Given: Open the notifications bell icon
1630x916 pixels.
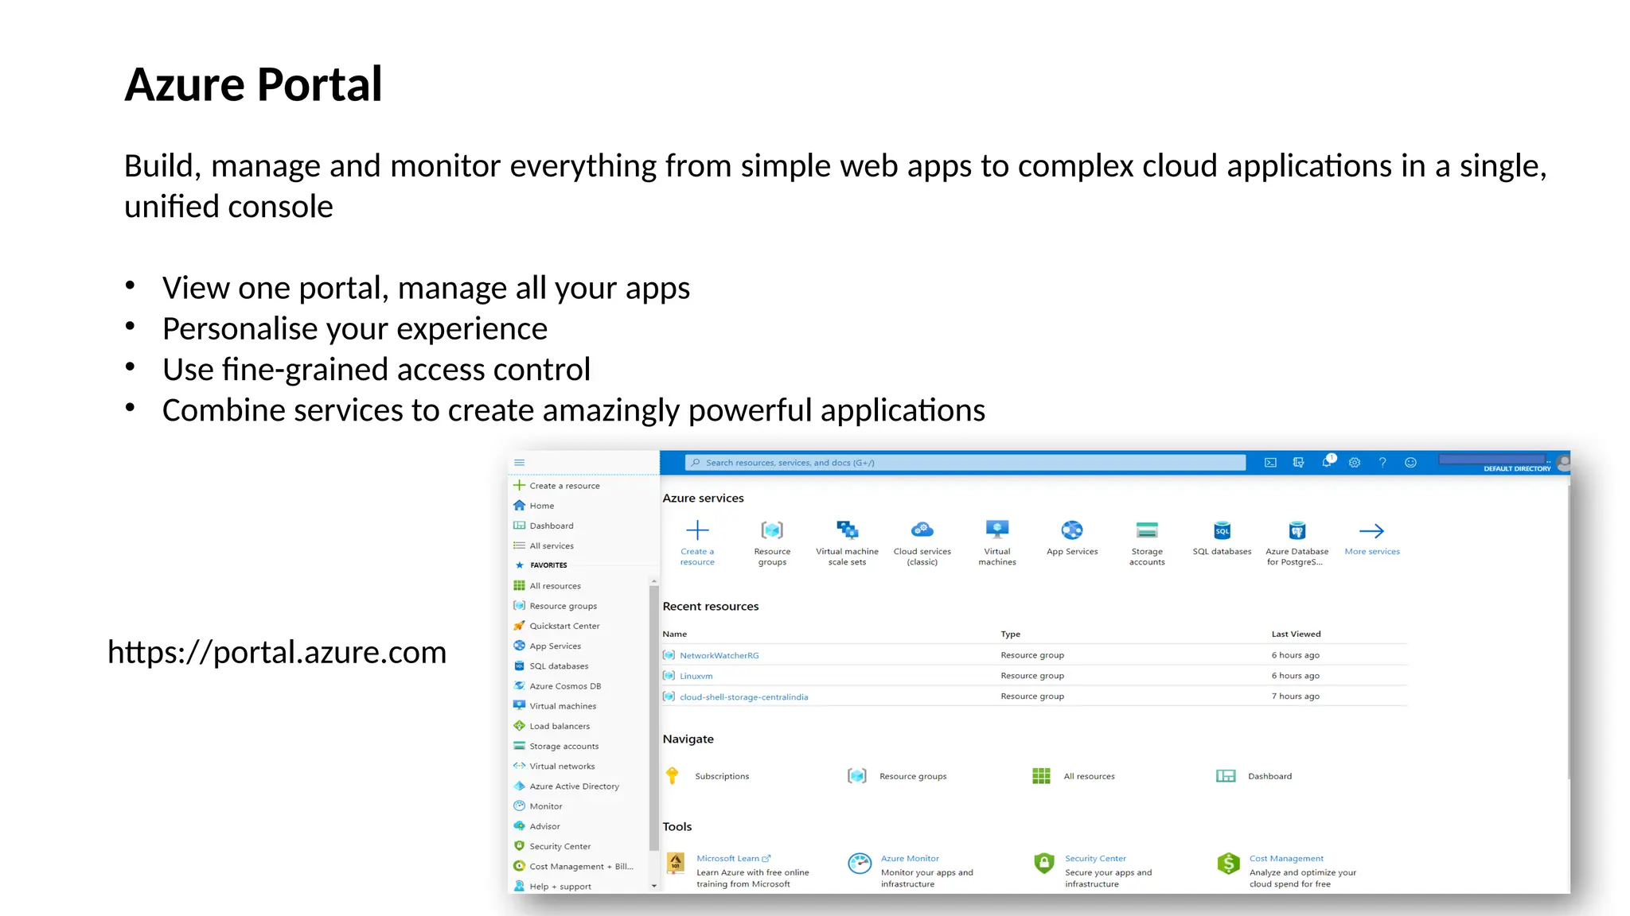Looking at the screenshot, I should (x=1327, y=462).
